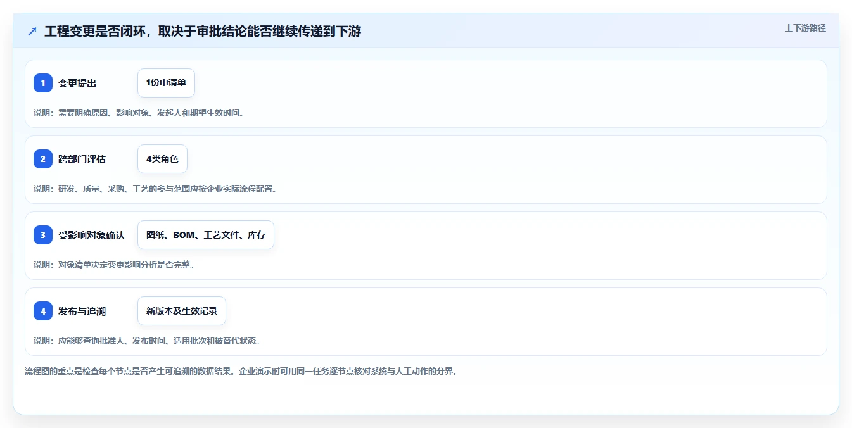The width and height of the screenshot is (852, 428).
Task: Click the step 2 number badge
Action: [43, 159]
